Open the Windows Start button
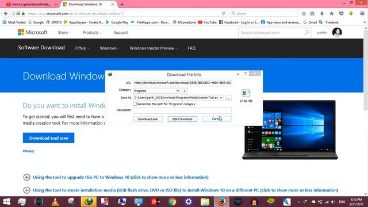 [x=6, y=202]
